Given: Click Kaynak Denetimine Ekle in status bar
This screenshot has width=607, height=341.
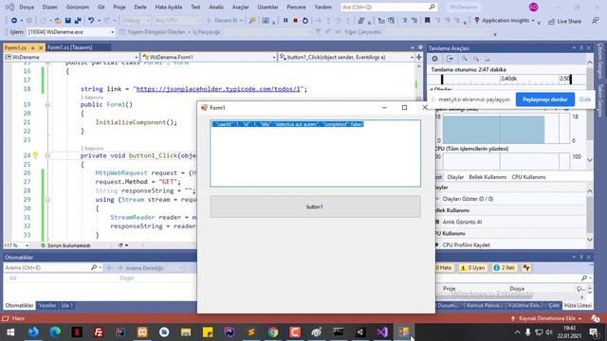Looking at the screenshot, I should (x=546, y=318).
